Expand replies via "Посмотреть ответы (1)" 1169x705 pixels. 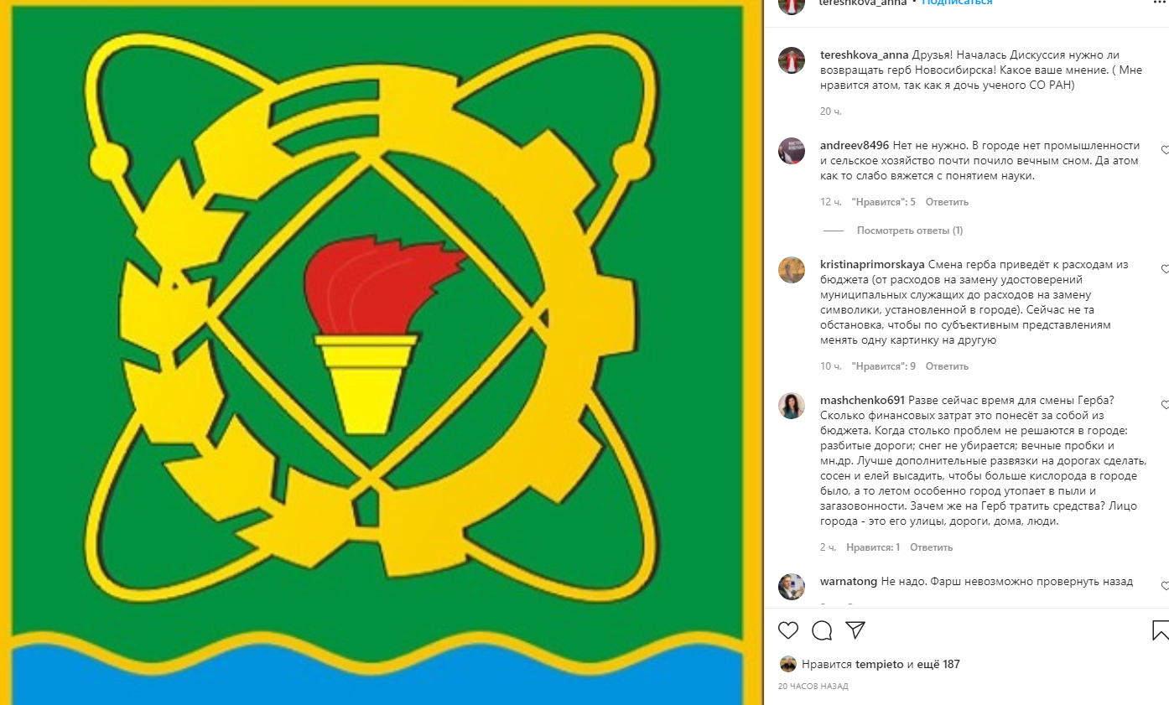tap(910, 231)
